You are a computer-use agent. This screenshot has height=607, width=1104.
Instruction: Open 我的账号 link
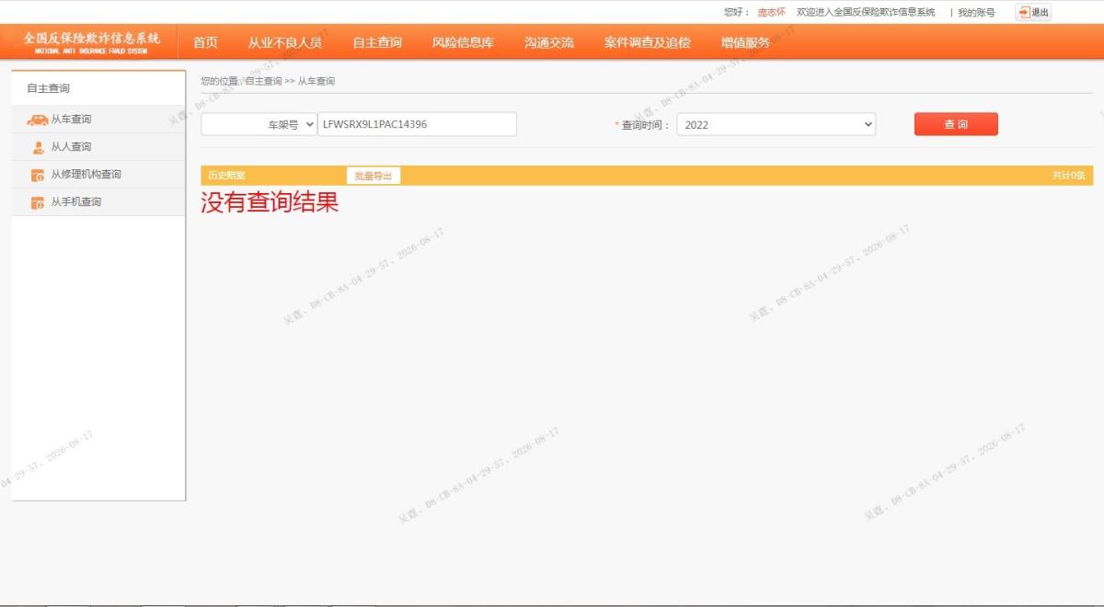pyautogui.click(x=976, y=12)
